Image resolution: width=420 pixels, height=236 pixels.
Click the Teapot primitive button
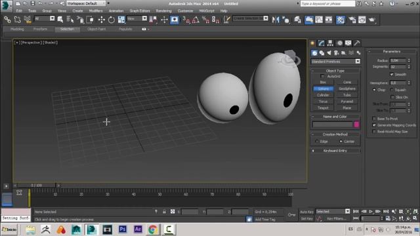323,108
